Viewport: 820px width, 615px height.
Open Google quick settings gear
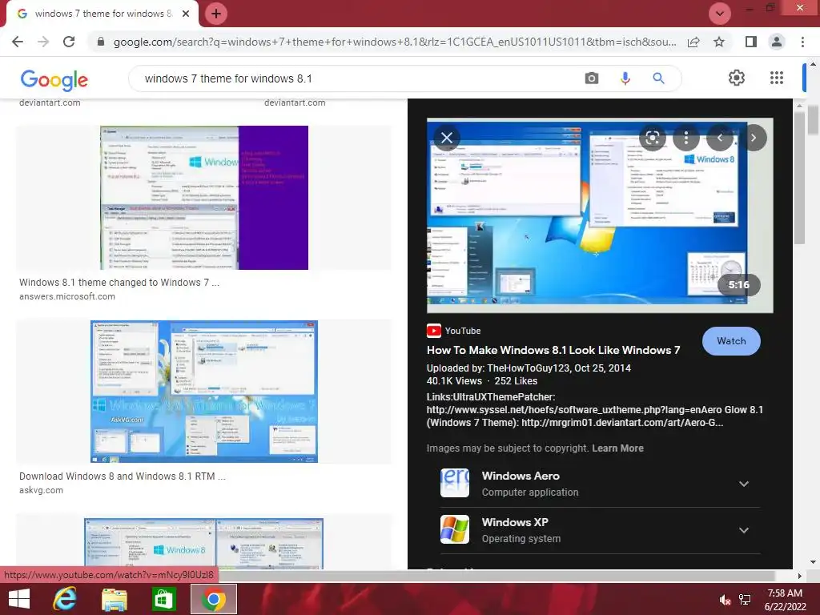737,78
